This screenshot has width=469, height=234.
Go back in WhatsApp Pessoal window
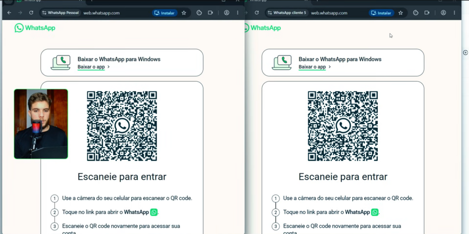[x=9, y=12]
